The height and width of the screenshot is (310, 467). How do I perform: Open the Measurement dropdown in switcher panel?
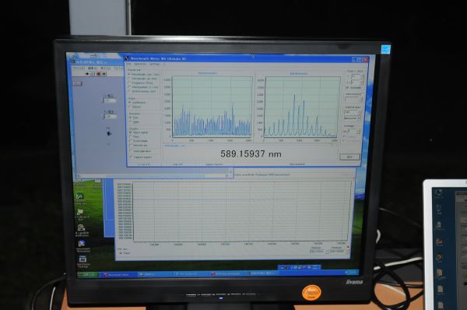point(353,118)
